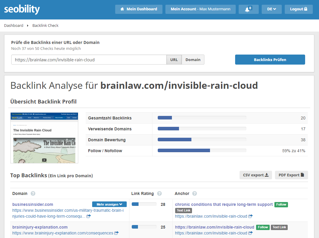Image resolution: width=319 pixels, height=238 pixels.
Task: Click external icon after braininjury target URL
Action: pos(250,233)
